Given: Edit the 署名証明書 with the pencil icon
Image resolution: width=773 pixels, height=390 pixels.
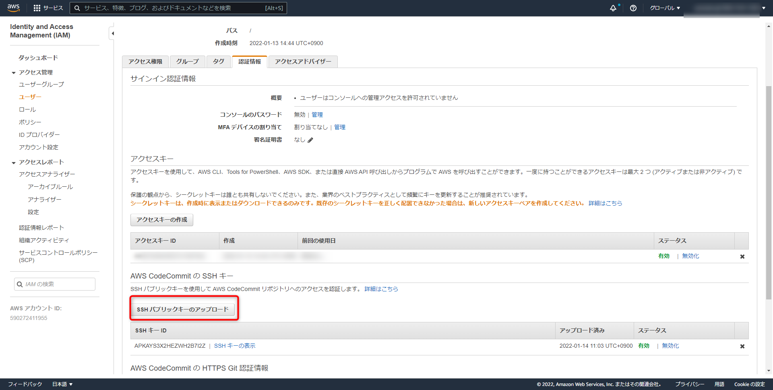Looking at the screenshot, I should pos(310,140).
